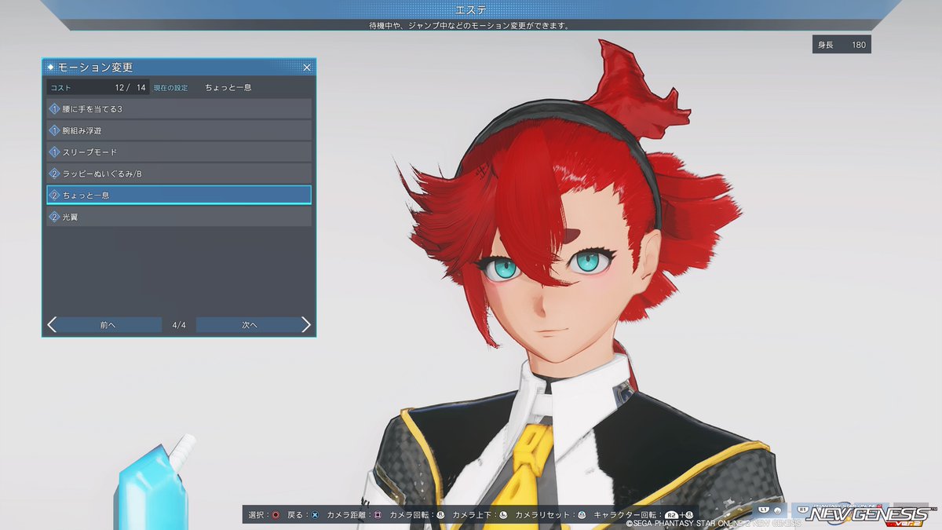Image resolution: width=942 pixels, height=530 pixels.
Task: Click the stick icon for カメラ上下
Action: 503,515
